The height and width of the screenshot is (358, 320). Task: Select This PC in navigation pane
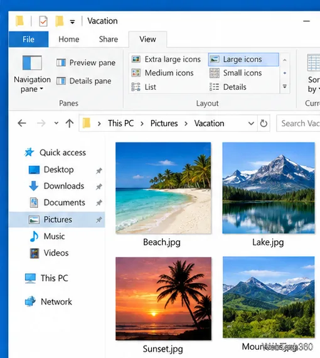[46, 278]
